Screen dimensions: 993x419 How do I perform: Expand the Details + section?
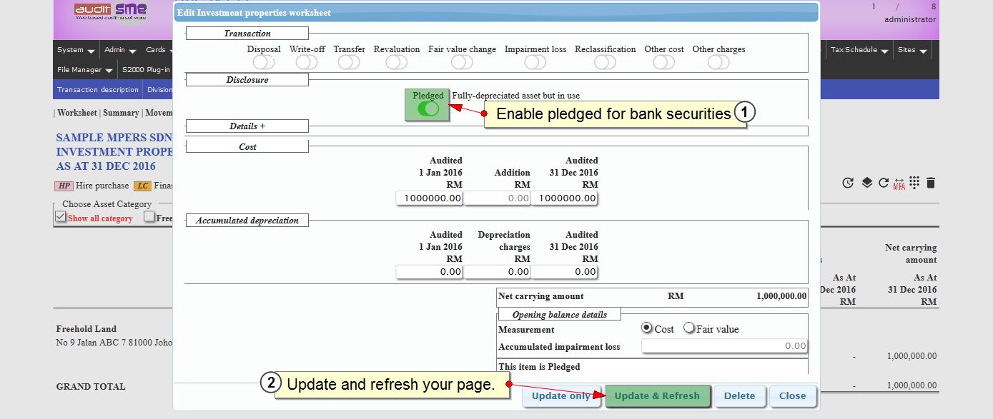(x=247, y=126)
